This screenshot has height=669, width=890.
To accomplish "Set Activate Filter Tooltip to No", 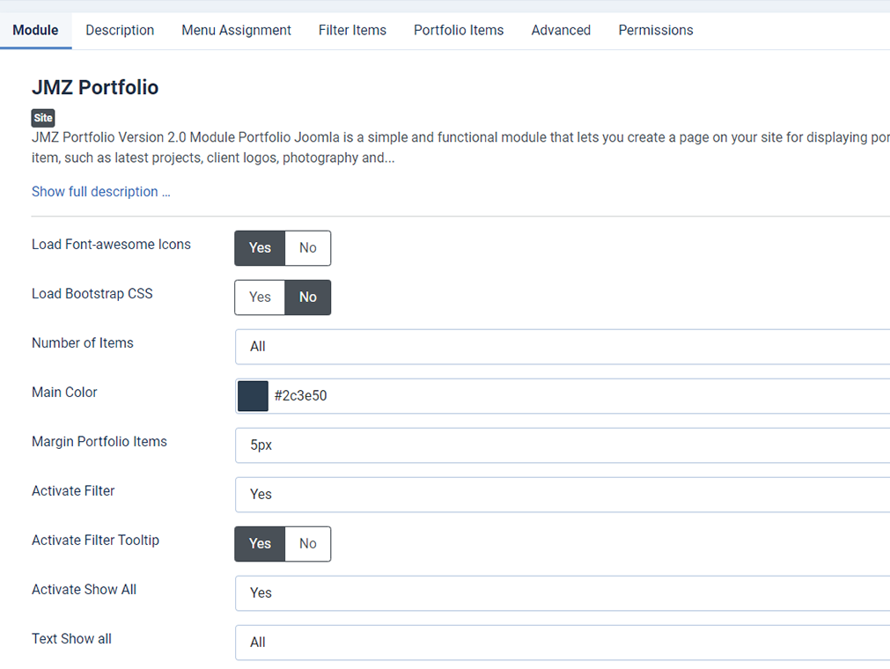I will [x=307, y=544].
